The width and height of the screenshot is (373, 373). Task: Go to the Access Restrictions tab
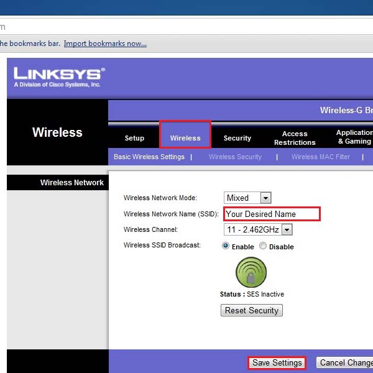[x=295, y=138]
